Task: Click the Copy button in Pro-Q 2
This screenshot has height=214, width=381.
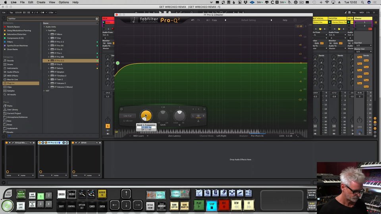Action: (214, 20)
